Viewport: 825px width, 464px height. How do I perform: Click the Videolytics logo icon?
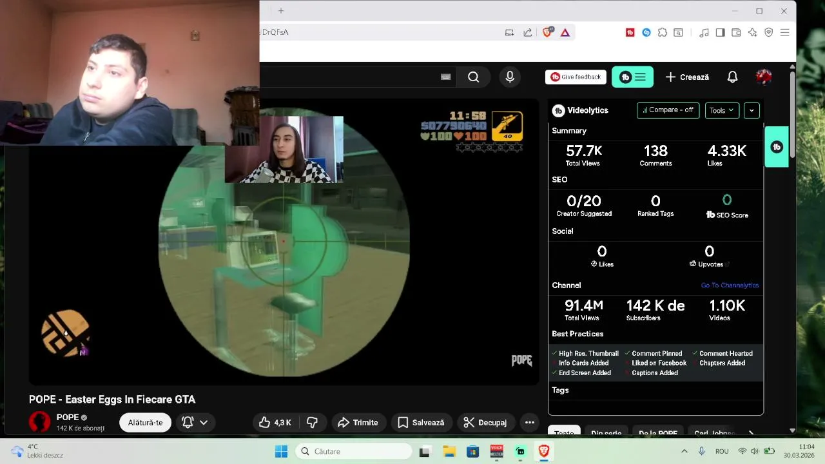[x=558, y=111]
